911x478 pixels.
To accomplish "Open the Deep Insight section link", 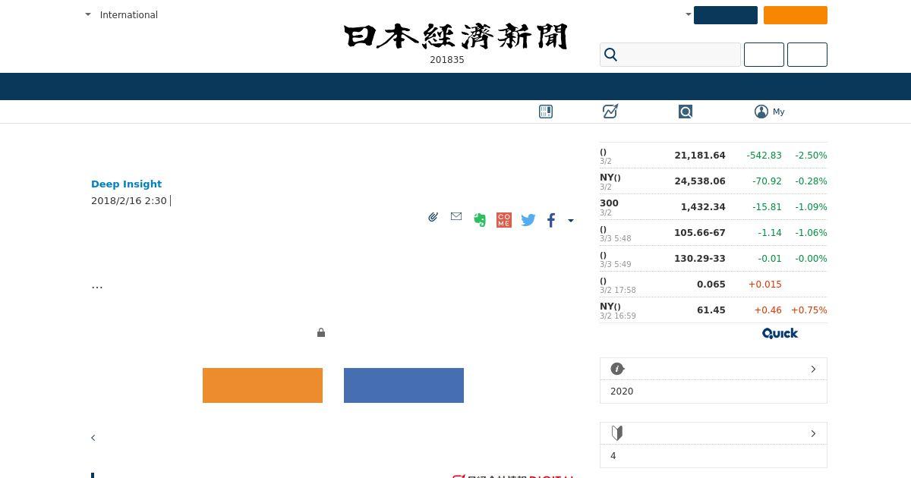I will tap(126, 184).
